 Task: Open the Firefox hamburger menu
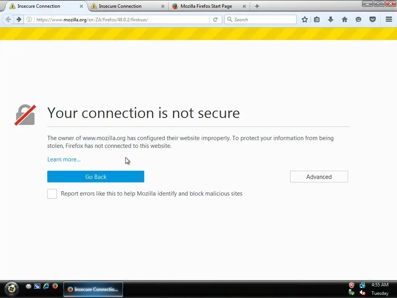click(389, 19)
